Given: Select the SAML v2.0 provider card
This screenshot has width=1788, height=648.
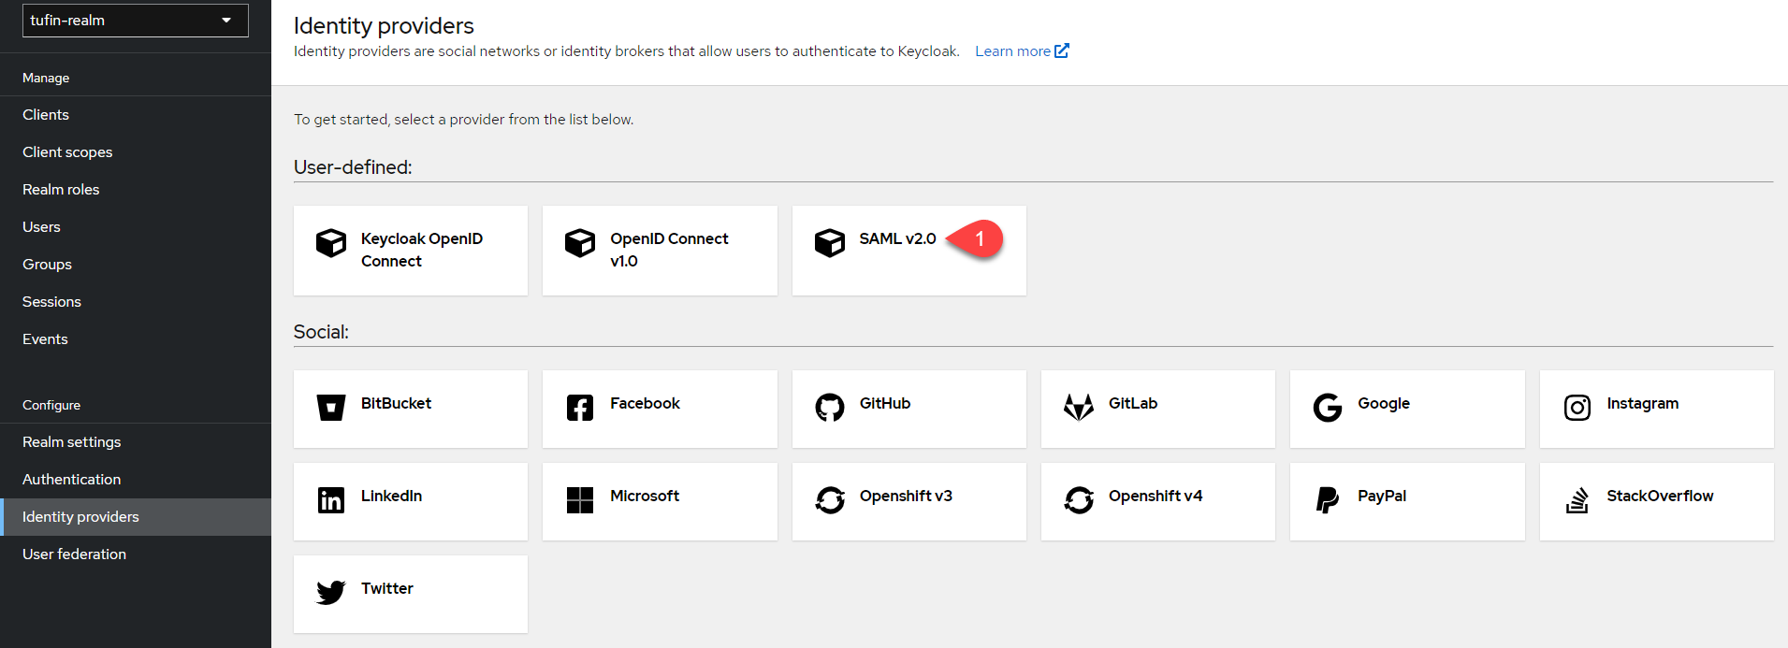Looking at the screenshot, I should [909, 251].
